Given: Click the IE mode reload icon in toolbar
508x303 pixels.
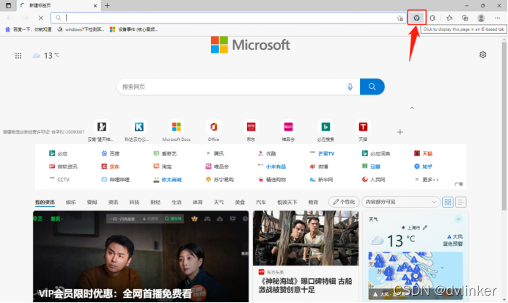Looking at the screenshot, I should [416, 18].
